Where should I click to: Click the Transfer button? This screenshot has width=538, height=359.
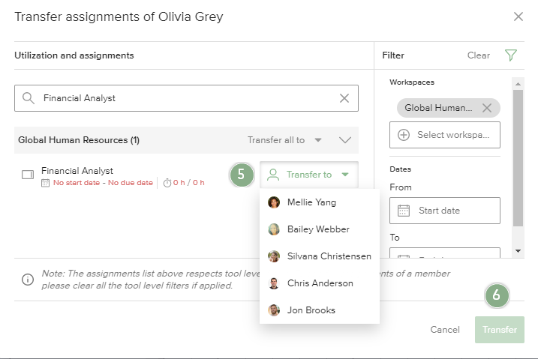pos(500,330)
